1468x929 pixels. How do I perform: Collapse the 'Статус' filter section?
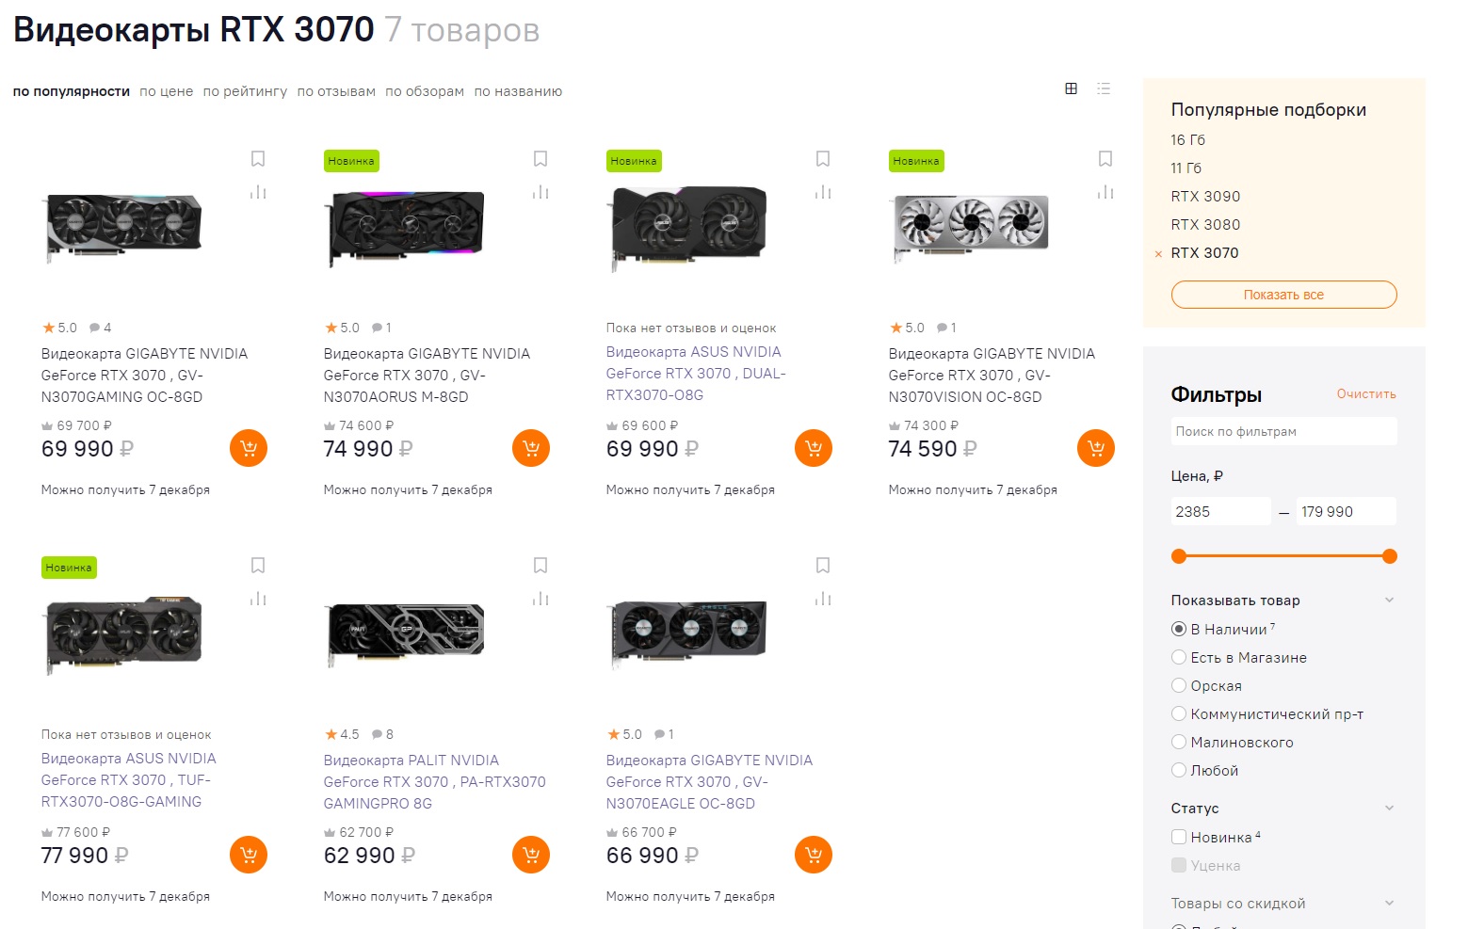click(x=1389, y=809)
